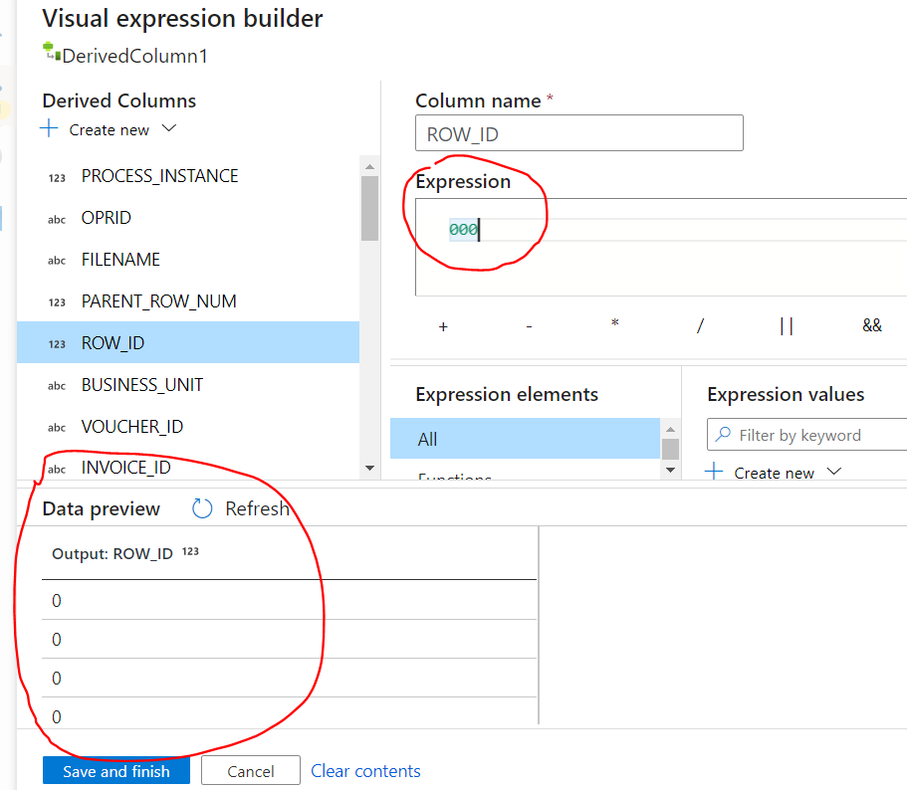Click the Refresh data preview icon
The image size is (907, 790).
point(202,509)
